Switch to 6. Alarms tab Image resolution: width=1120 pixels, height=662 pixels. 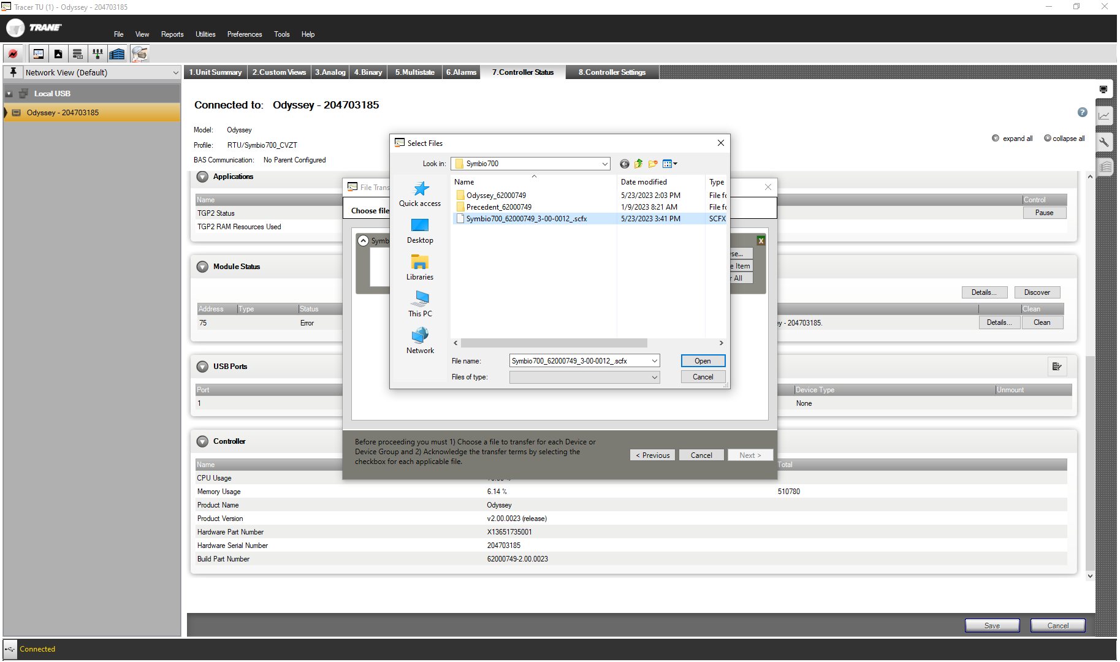coord(461,72)
